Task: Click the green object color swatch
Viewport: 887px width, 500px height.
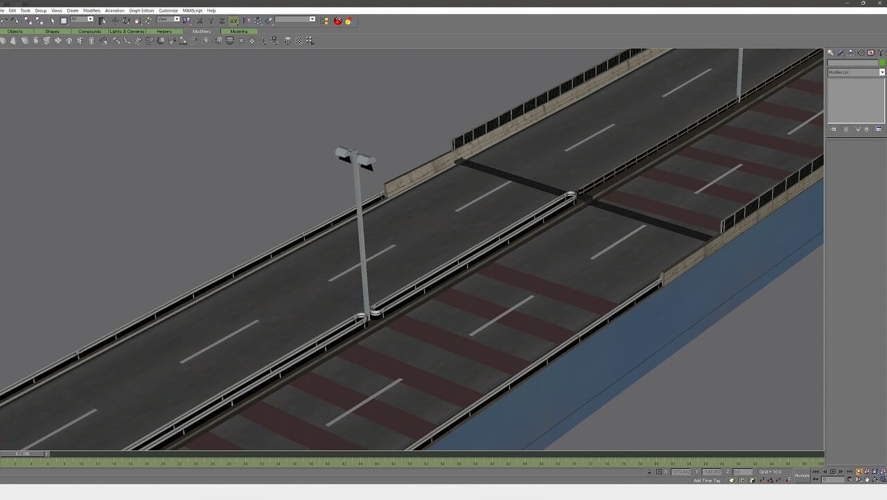Action: (882, 62)
